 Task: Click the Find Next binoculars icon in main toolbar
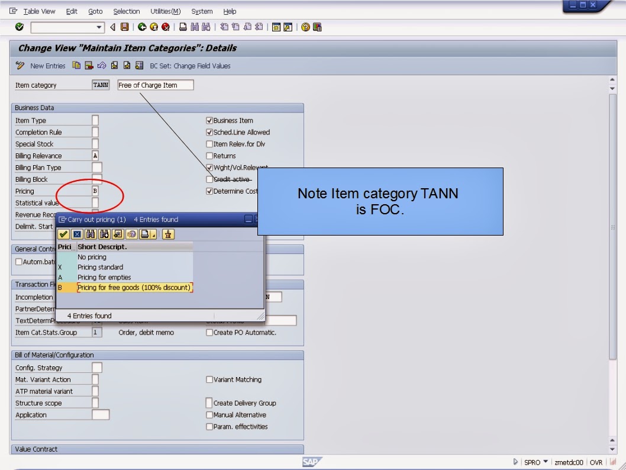pos(206,27)
